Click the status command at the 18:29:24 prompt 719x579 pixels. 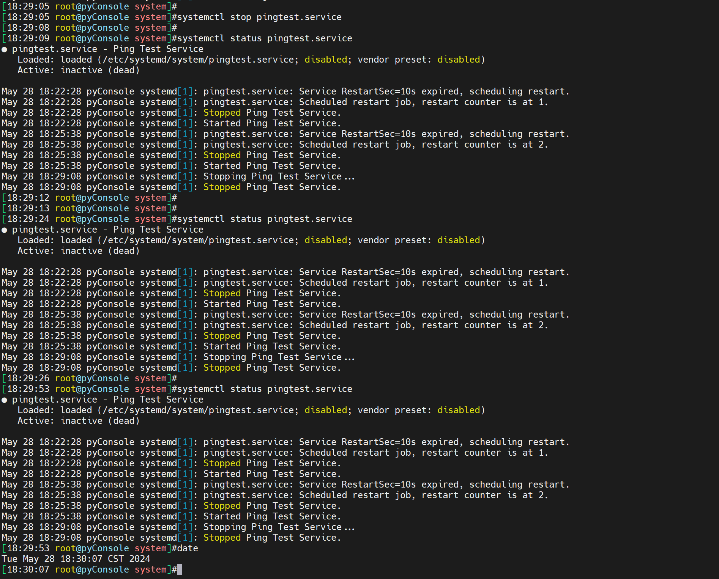tap(265, 219)
